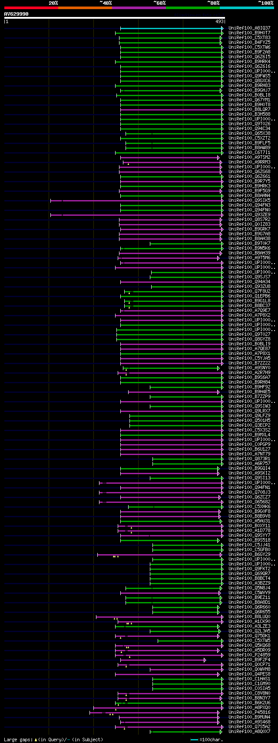The height and width of the screenshot is (743, 278).
Task: Open the UniRef100_C6T7I1 entry
Action: tap(249, 153)
